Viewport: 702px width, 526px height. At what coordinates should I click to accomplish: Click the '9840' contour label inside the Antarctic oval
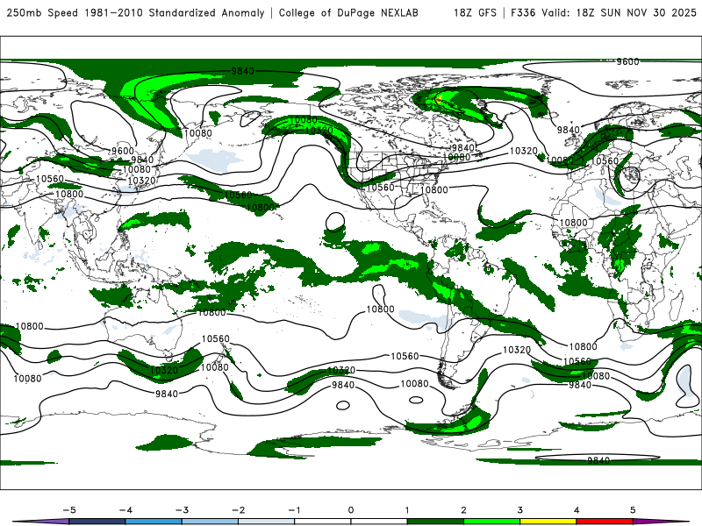(x=598, y=460)
